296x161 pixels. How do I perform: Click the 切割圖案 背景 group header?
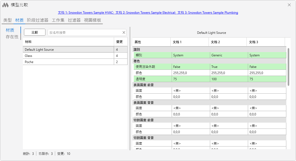point(209,138)
